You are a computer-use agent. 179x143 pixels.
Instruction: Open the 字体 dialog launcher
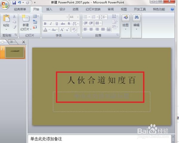point(78,35)
